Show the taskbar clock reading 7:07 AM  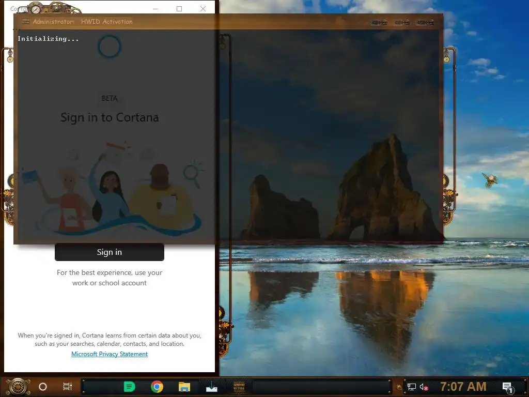pos(463,387)
